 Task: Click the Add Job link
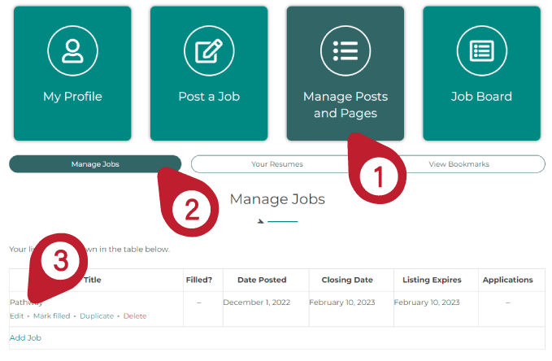(25, 337)
